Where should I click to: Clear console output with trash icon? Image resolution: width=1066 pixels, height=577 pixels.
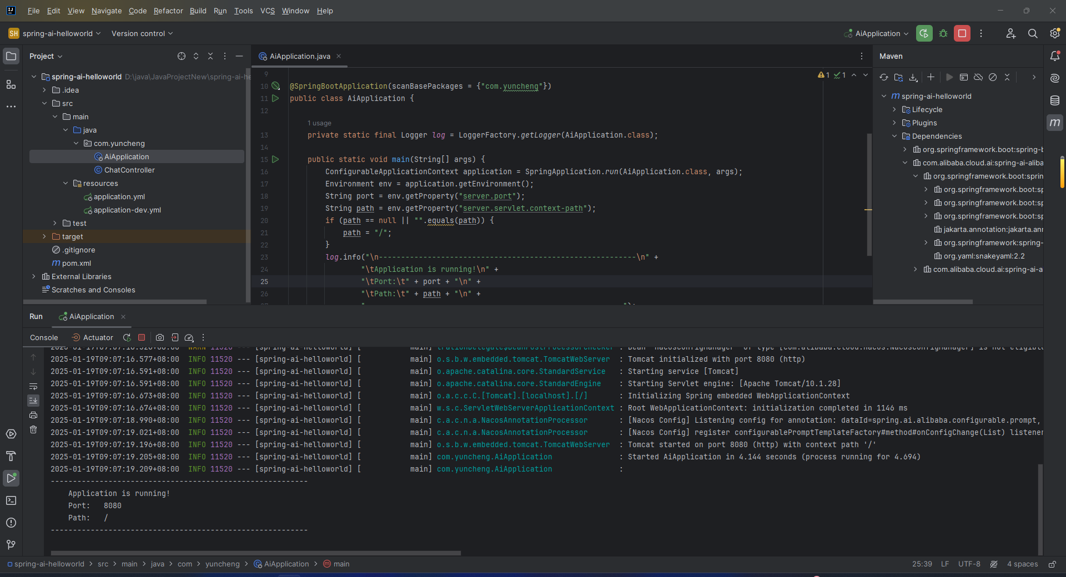(33, 429)
